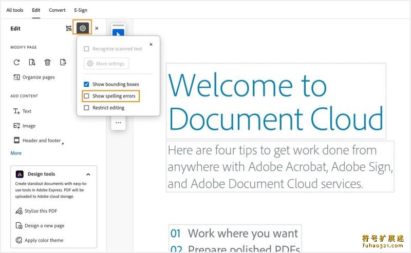Click the Delete page trash icon
Screen dimensions: 411x253
tap(47, 62)
